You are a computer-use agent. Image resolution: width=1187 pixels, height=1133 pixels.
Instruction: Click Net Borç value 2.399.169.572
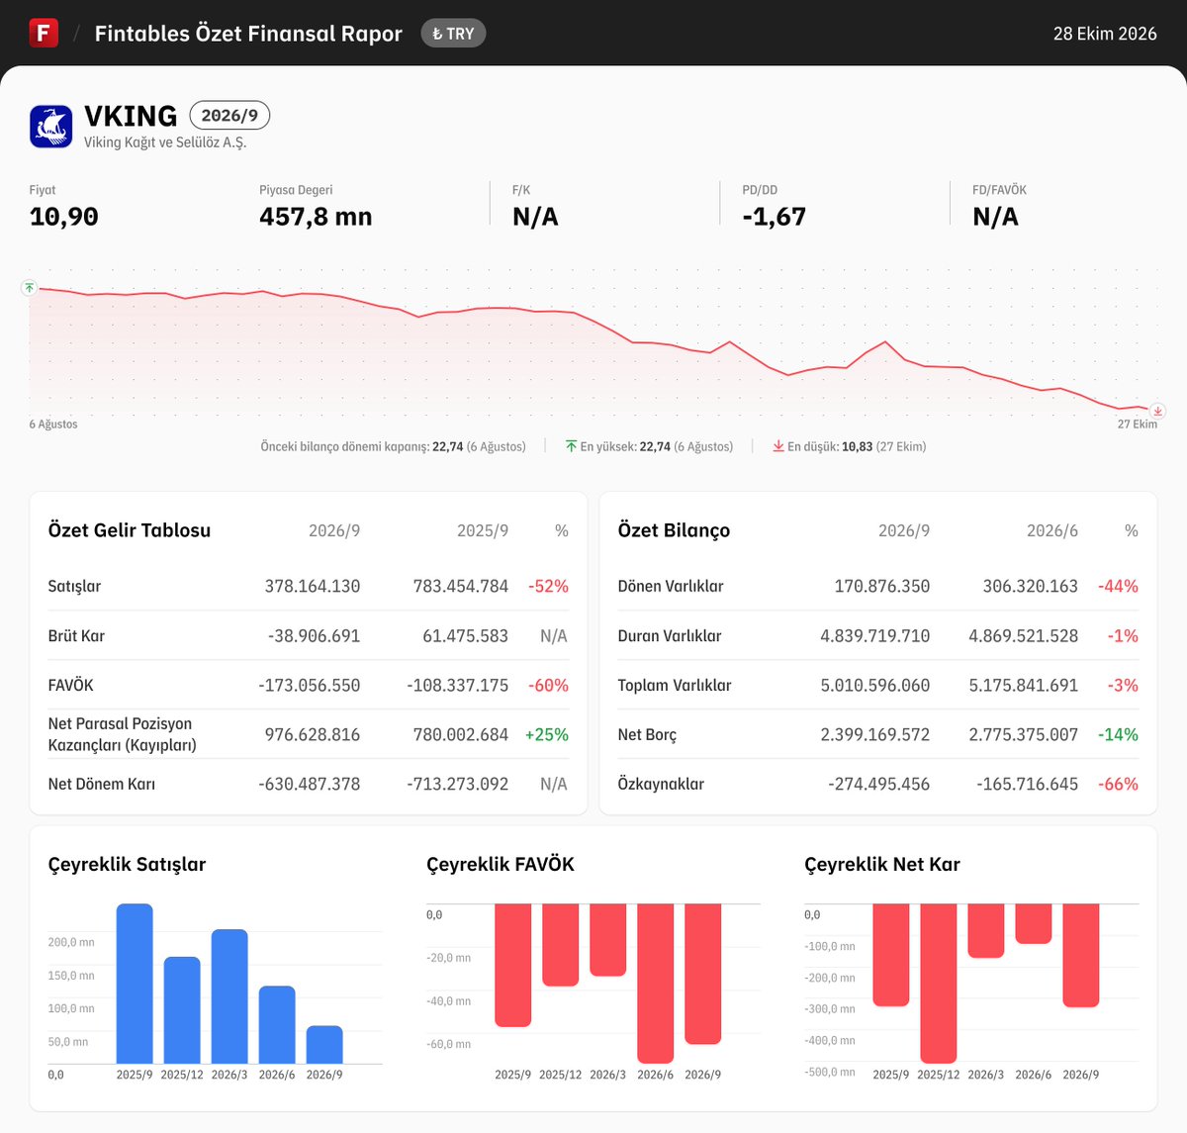click(875, 734)
